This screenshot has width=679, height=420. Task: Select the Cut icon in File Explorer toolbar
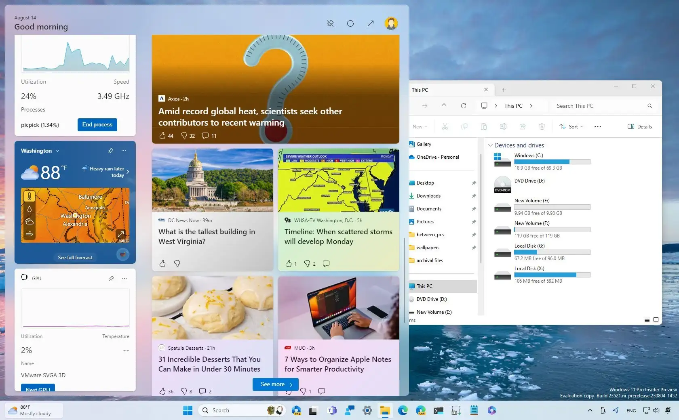(x=445, y=126)
